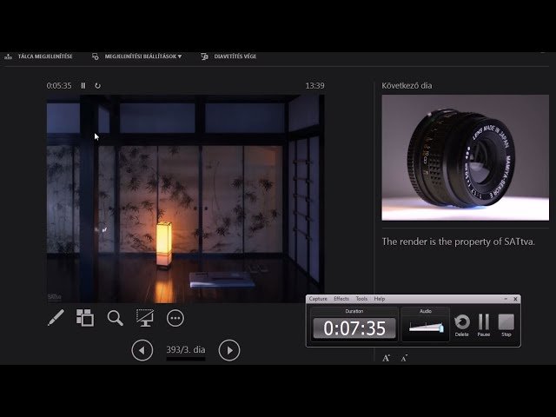Click Diavetítés vége to end show
Image resolution: width=556 pixels, height=417 pixels.
coord(228,56)
